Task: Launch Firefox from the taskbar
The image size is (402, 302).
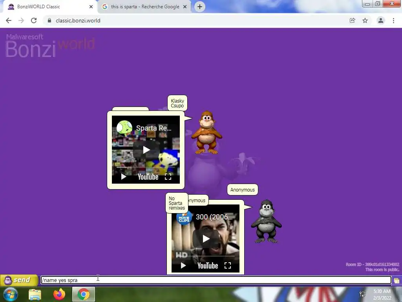Action: [59, 294]
